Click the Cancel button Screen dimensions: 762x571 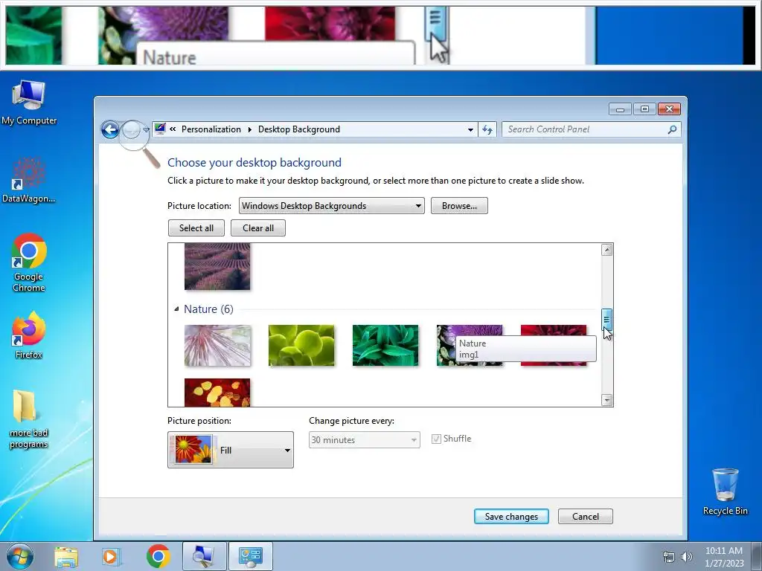[x=585, y=516]
